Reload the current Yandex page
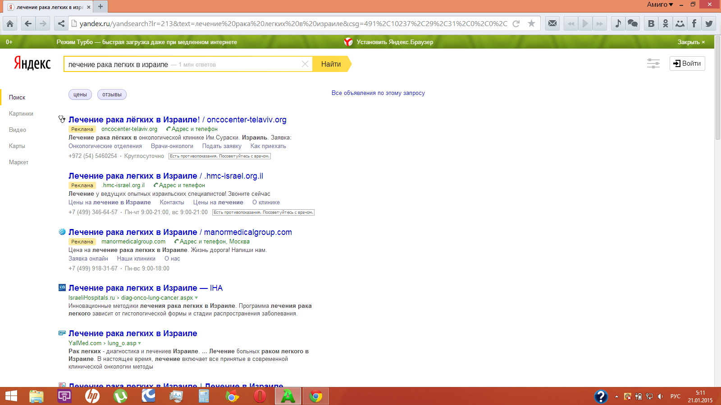This screenshot has width=721, height=405. pos(516,23)
